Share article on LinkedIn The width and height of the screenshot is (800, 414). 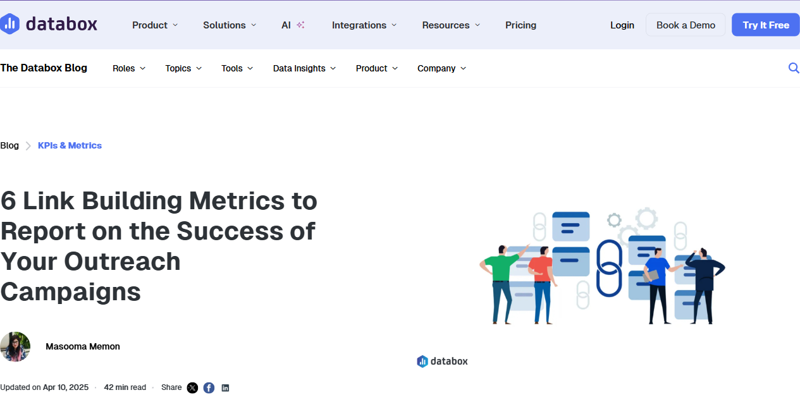[225, 387]
